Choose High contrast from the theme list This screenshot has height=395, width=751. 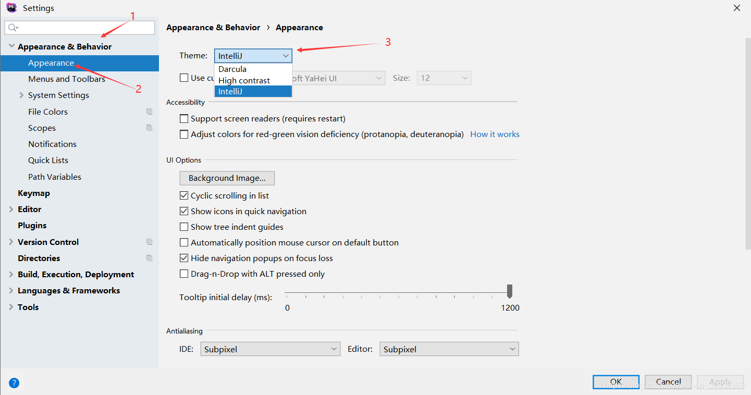253,80
